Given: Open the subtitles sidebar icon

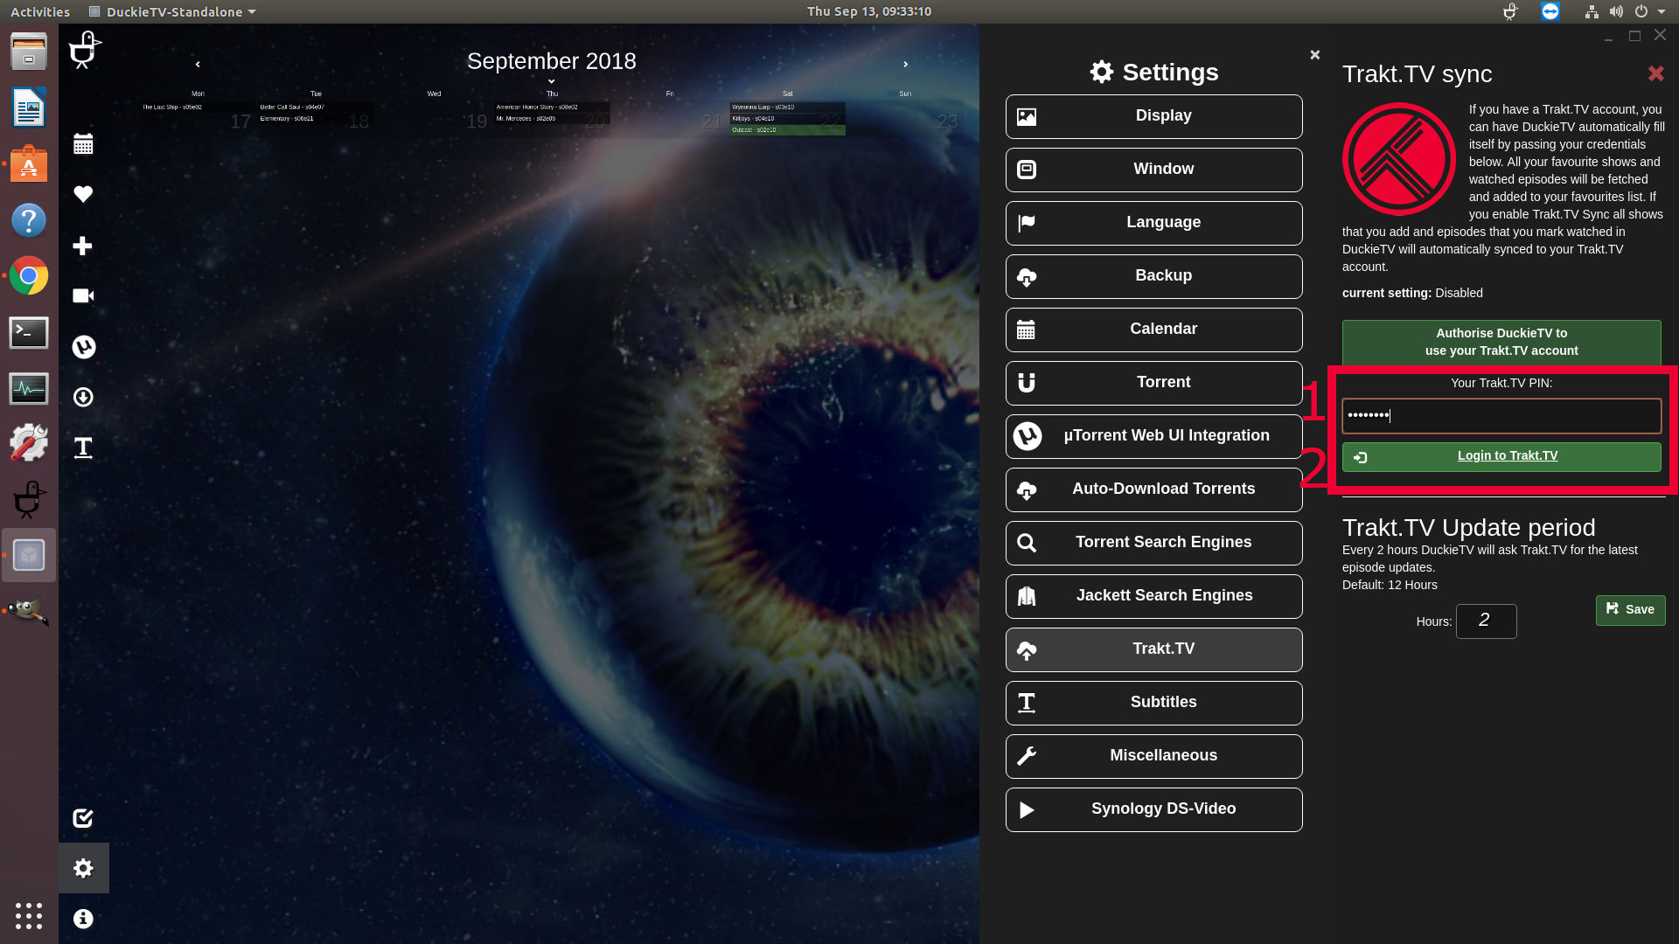Looking at the screenshot, I should coord(83,448).
